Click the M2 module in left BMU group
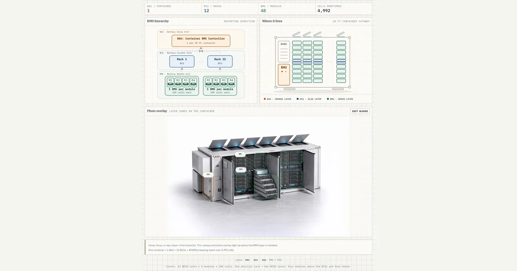 click(x=178, y=81)
